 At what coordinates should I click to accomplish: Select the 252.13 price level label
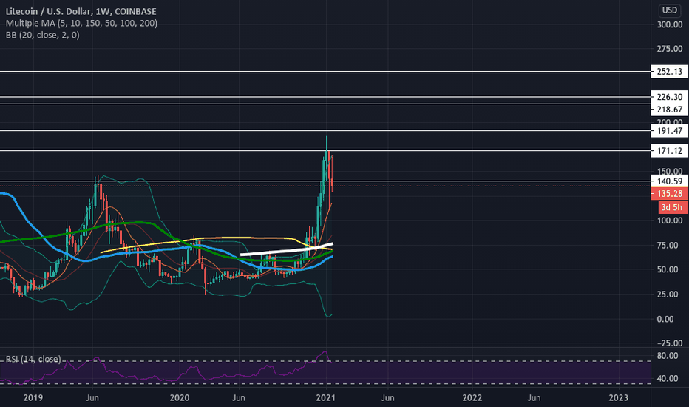669,71
